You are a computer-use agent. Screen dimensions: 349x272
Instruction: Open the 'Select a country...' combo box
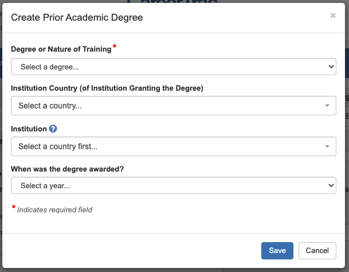[172, 106]
